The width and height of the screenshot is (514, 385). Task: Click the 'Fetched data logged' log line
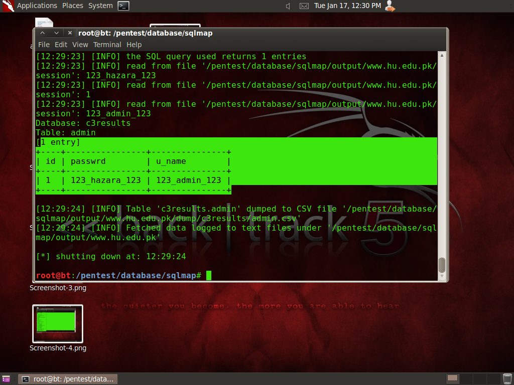coord(236,233)
